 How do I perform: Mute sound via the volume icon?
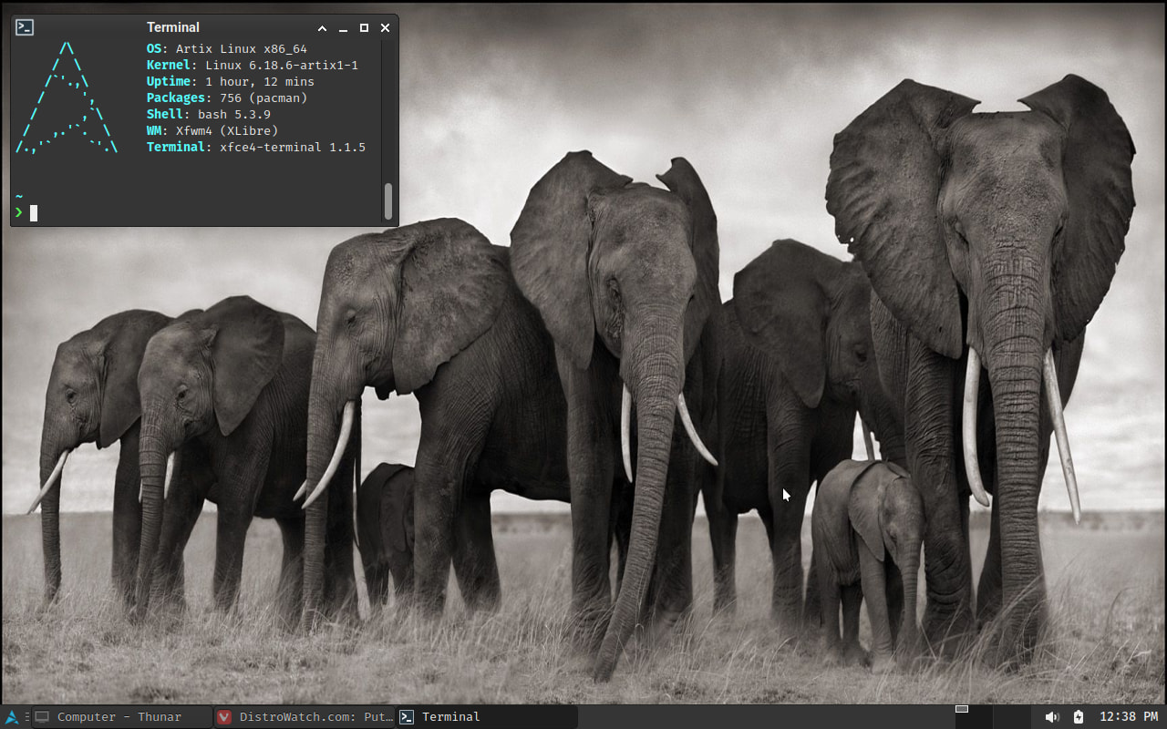pos(1051,717)
